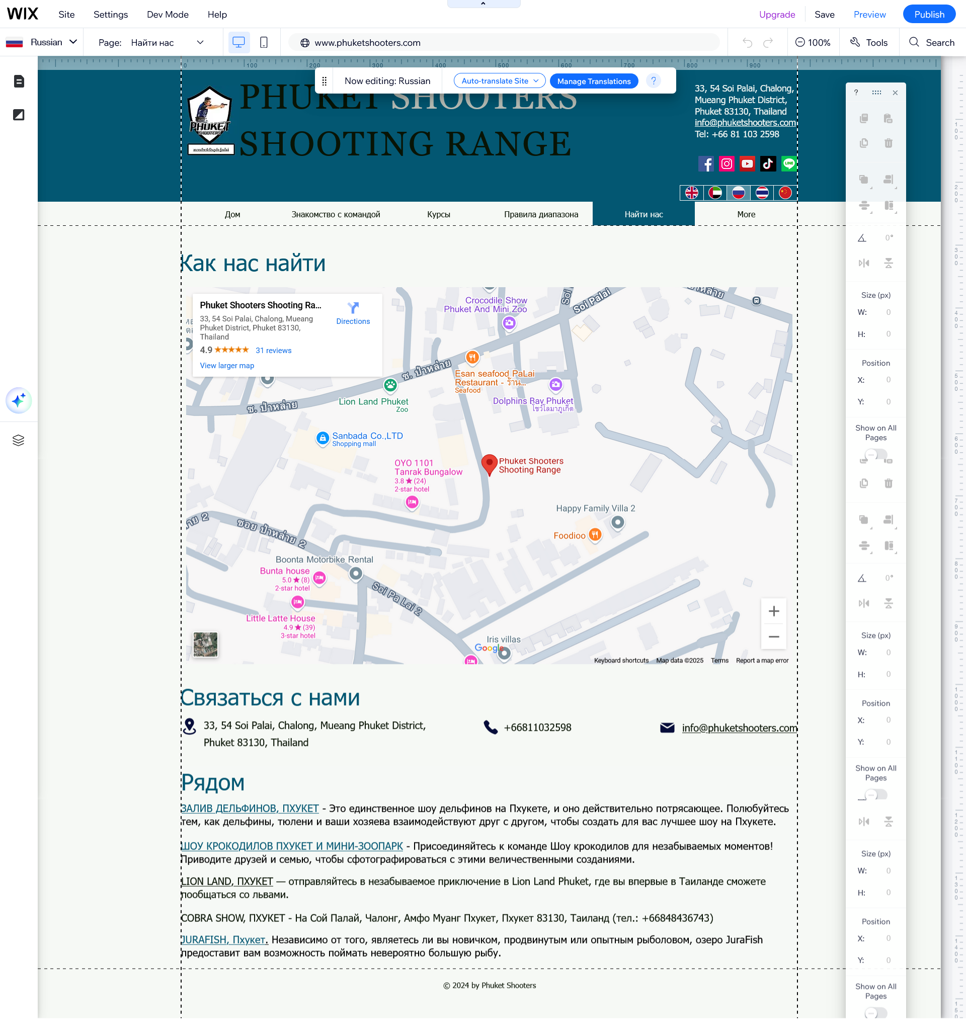This screenshot has width=966, height=1019.
Task: Click the Save button
Action: pyautogui.click(x=825, y=15)
